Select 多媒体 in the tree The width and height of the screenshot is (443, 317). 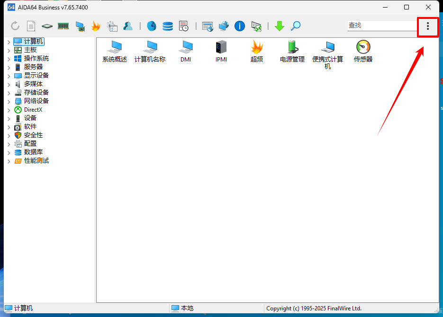(28, 84)
